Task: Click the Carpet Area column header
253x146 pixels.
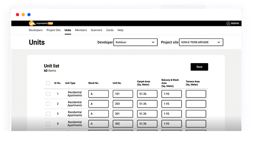Action: pos(143,83)
